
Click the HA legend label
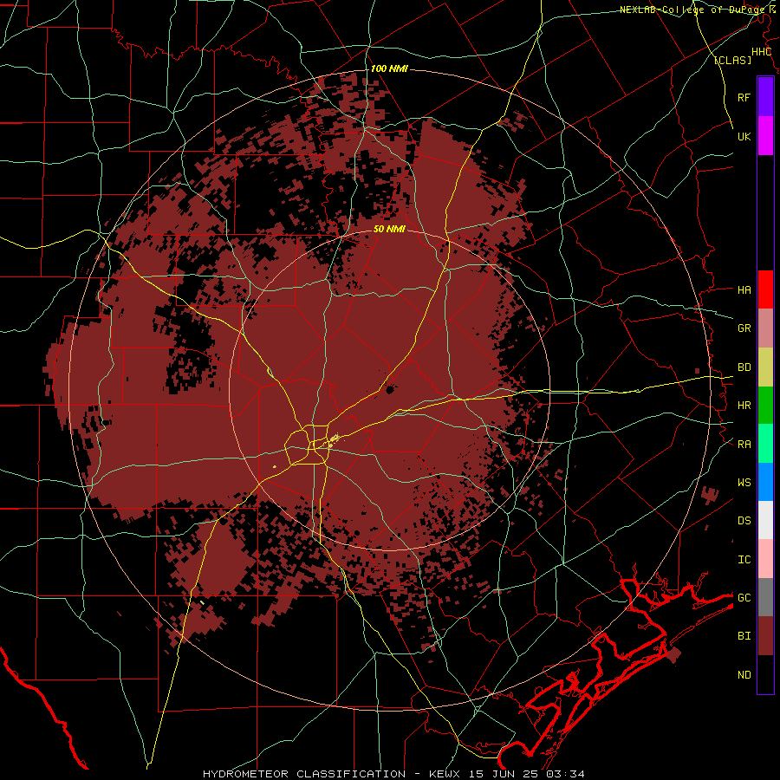(x=744, y=290)
